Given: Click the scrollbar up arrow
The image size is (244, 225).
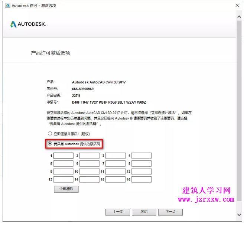Looking at the screenshot, I should 239,17.
